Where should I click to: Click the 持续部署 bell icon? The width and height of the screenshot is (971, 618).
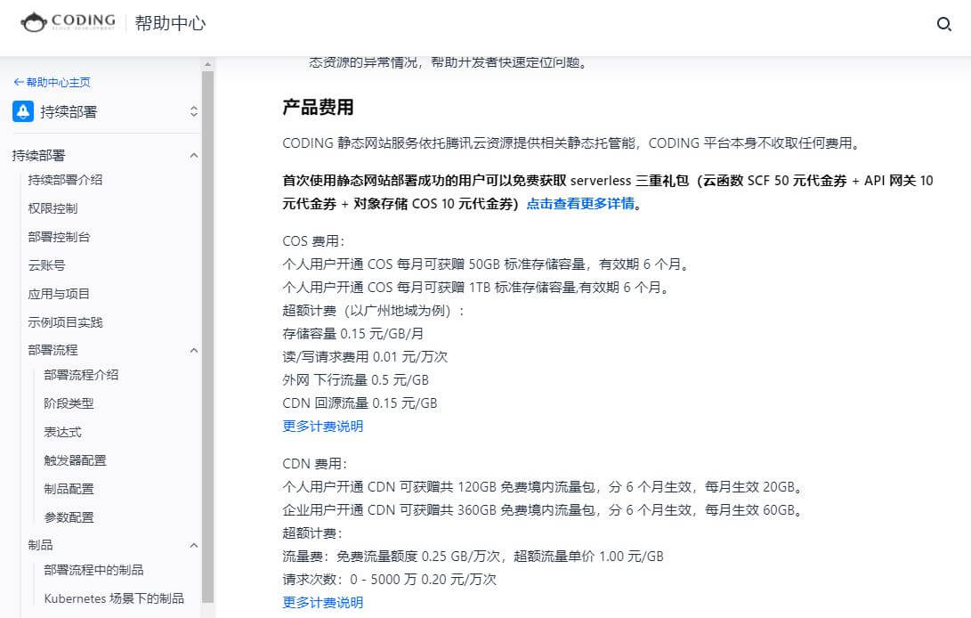click(23, 111)
